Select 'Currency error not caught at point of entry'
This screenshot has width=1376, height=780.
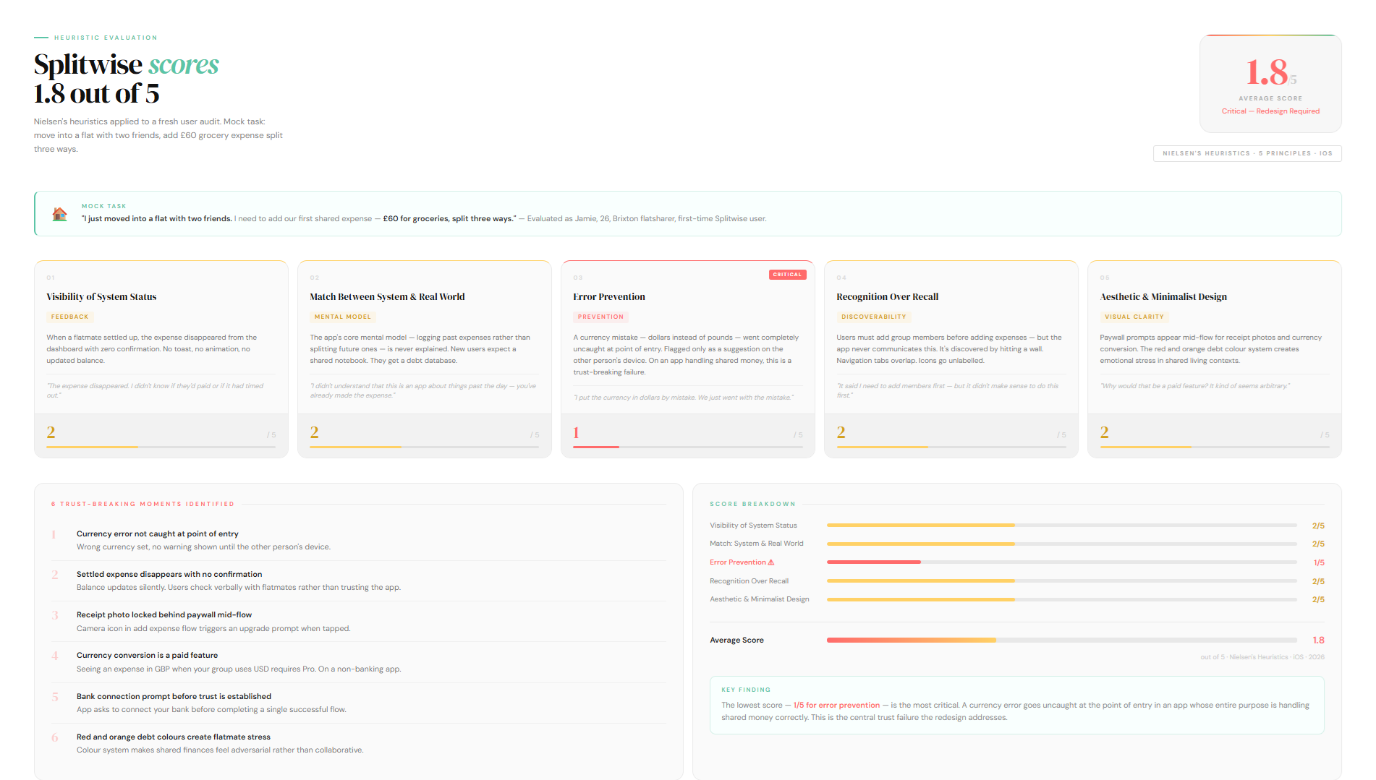[x=157, y=534]
